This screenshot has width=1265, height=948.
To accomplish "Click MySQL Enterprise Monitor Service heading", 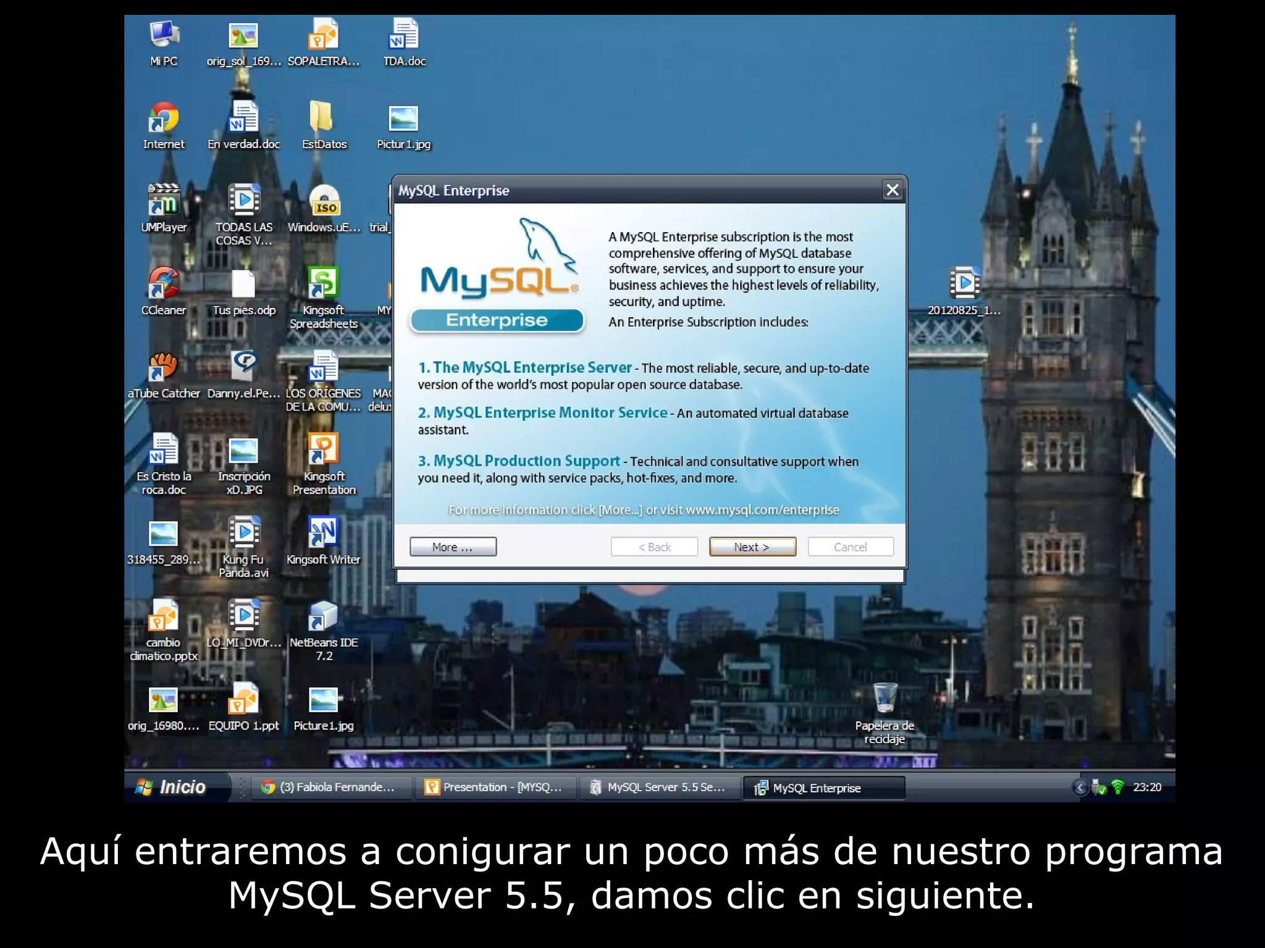I will pyautogui.click(x=544, y=412).
